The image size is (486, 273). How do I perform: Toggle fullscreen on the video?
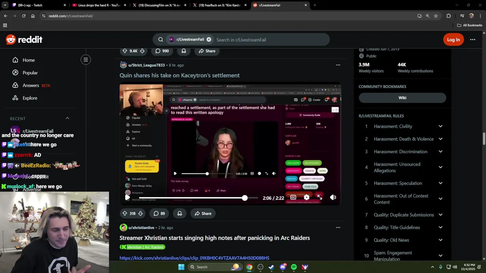coord(320,198)
